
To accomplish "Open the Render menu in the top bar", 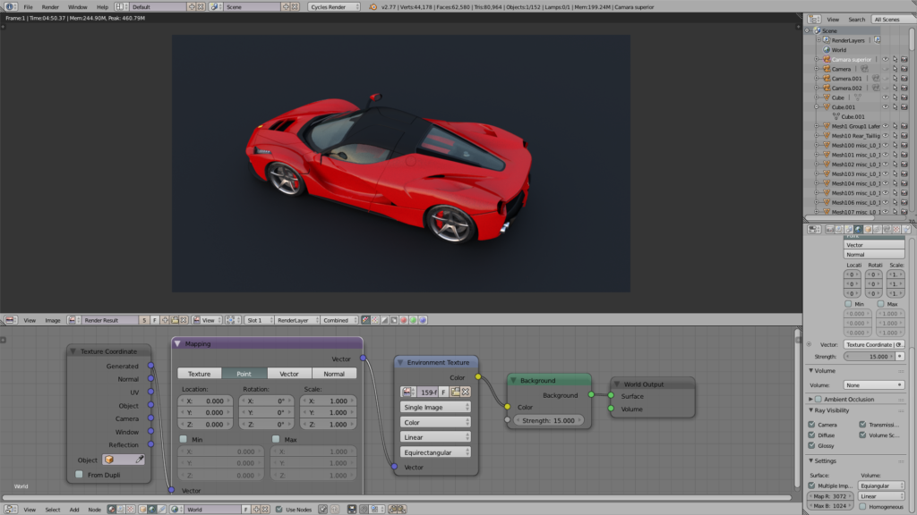I will click(50, 6).
